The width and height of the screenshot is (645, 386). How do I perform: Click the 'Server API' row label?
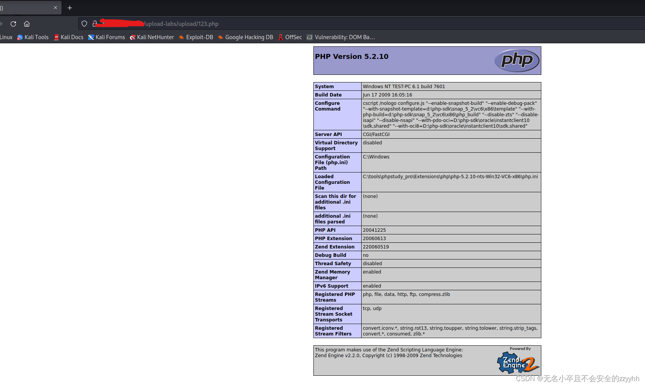tap(328, 134)
